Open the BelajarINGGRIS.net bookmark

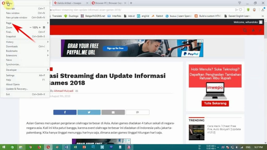click(x=93, y=16)
